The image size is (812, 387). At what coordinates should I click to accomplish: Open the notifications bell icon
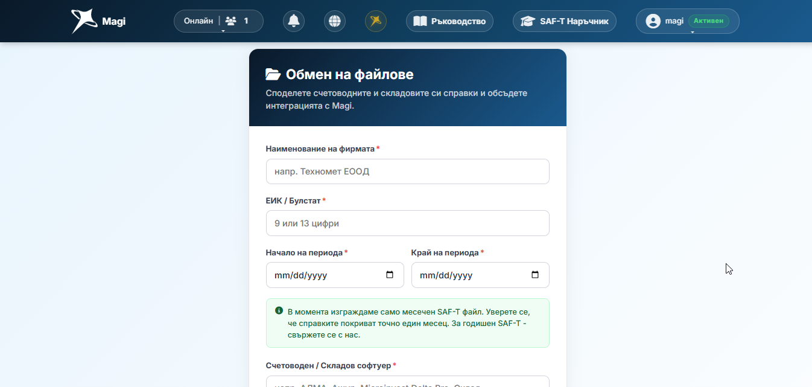coord(294,21)
